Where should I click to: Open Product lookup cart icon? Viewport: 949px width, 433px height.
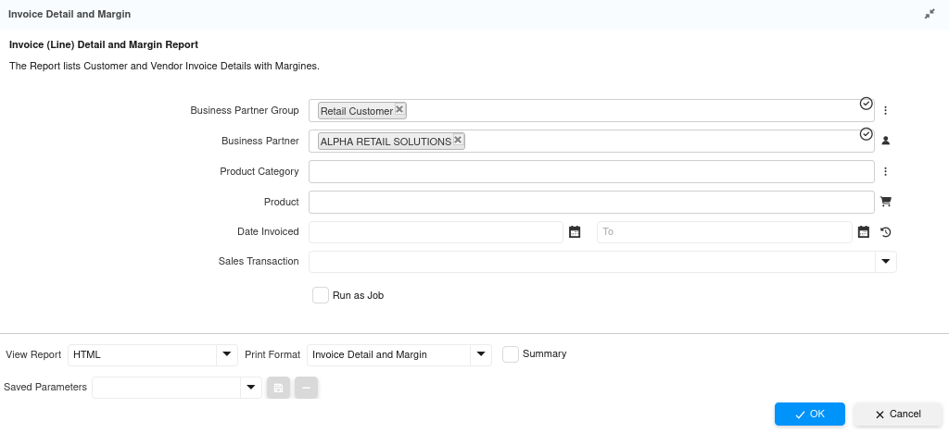tap(885, 202)
